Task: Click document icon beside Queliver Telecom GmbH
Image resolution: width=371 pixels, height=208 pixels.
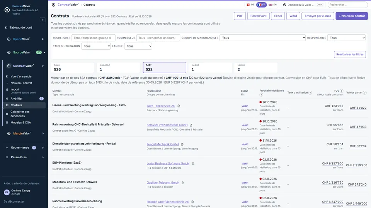Action: 183,183
